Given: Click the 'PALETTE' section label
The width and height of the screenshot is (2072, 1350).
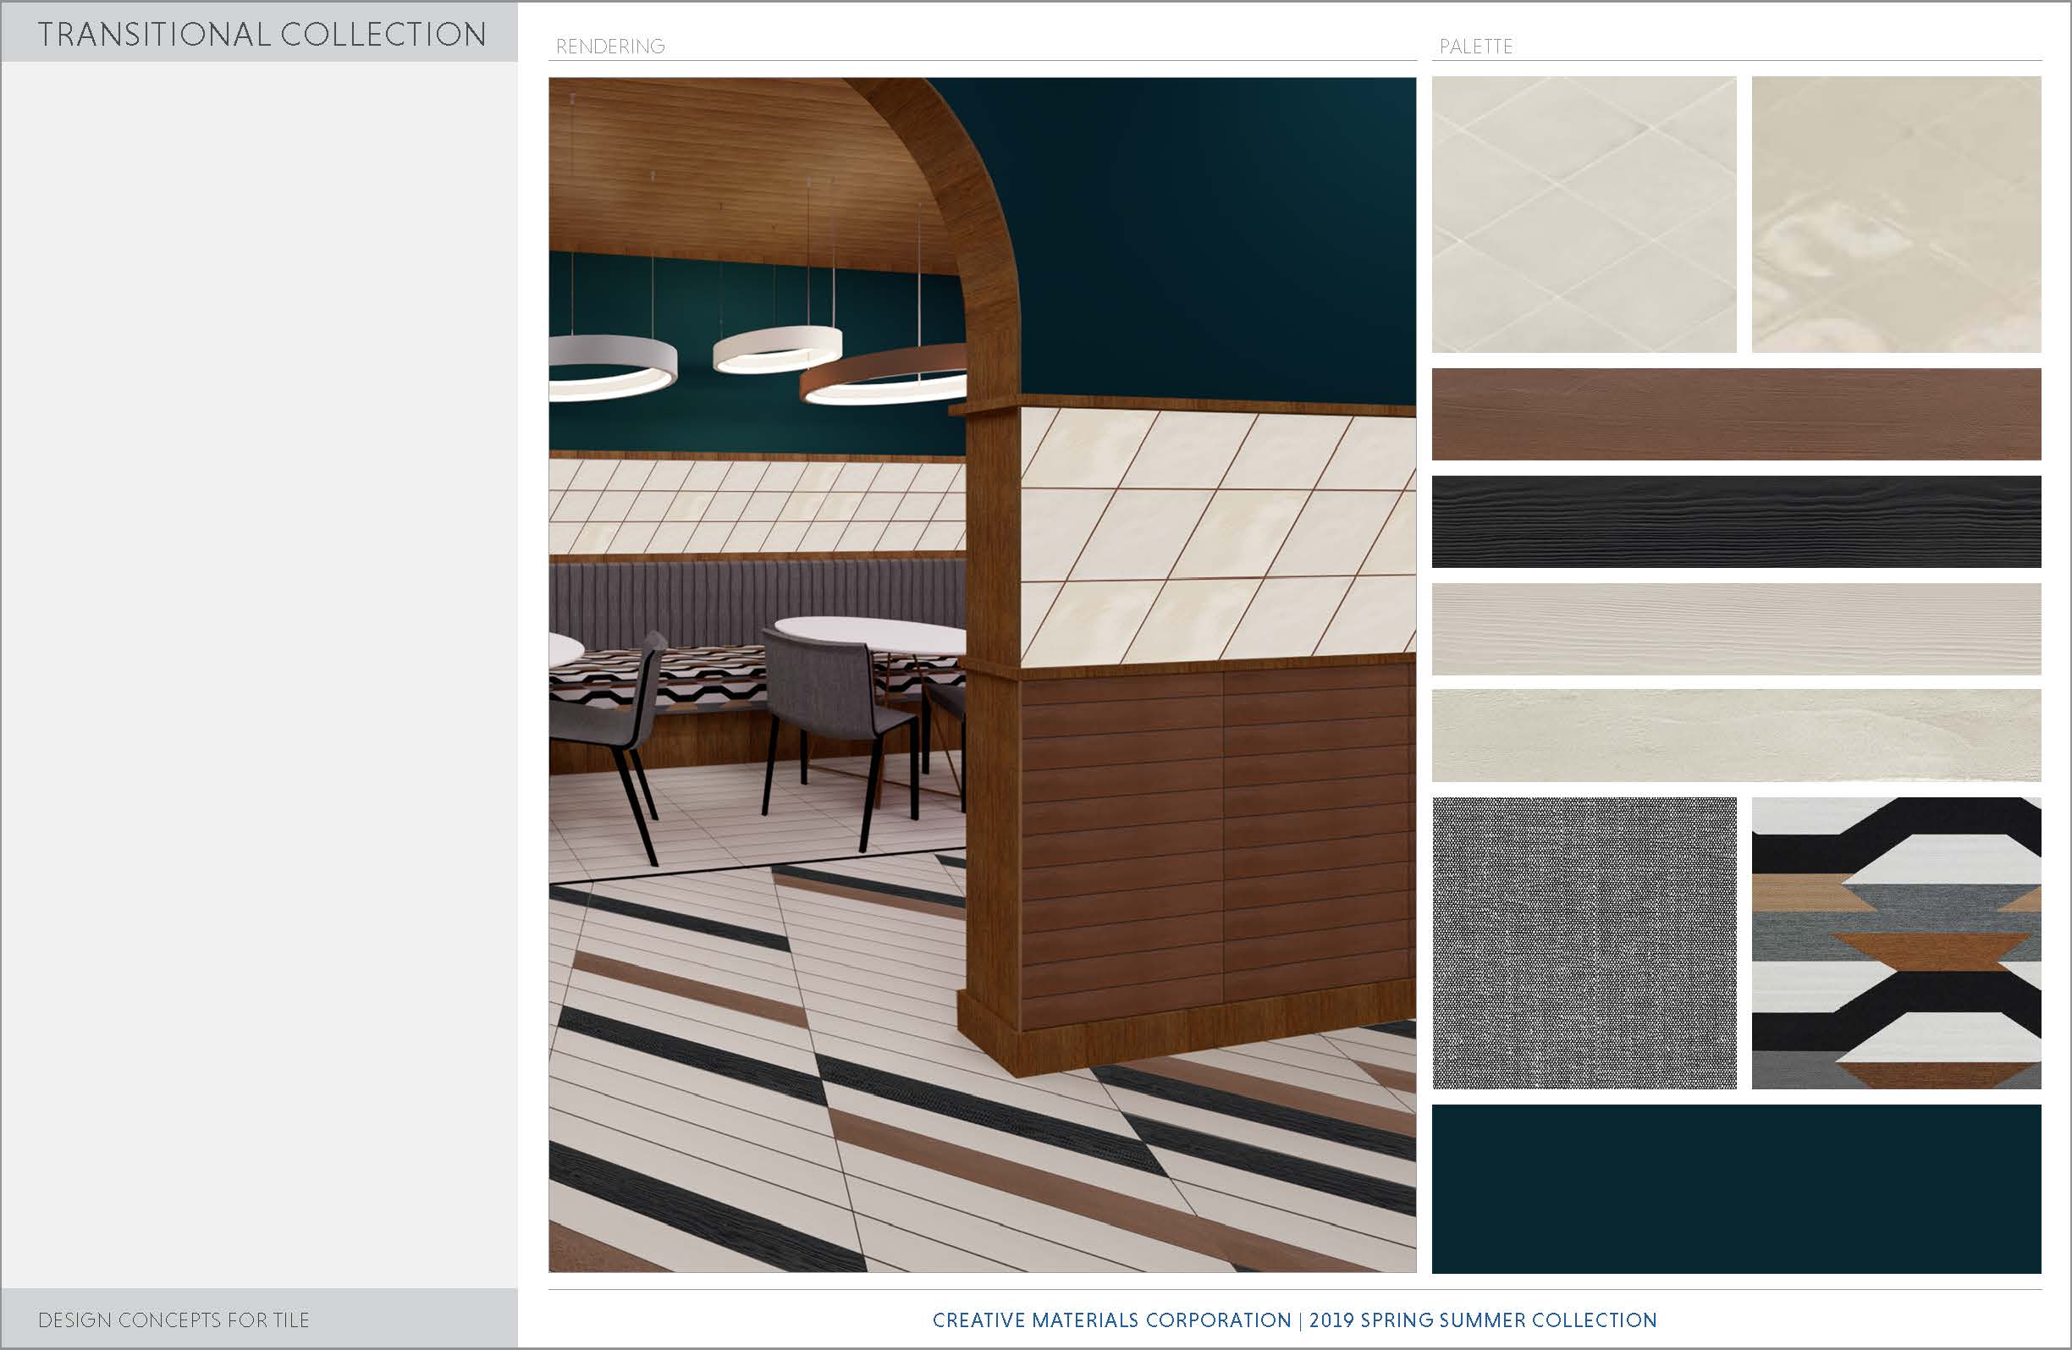Looking at the screenshot, I should point(1475,47).
